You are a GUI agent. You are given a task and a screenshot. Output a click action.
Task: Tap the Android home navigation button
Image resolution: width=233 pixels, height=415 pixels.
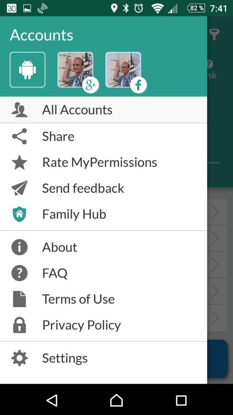[x=116, y=400]
